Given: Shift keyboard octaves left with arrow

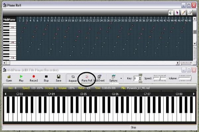Looking at the screenshot, I should coord(5,94).
